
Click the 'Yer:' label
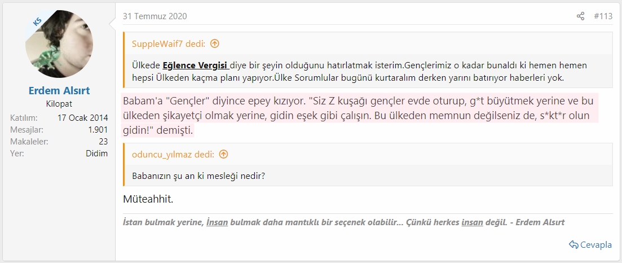click(17, 154)
